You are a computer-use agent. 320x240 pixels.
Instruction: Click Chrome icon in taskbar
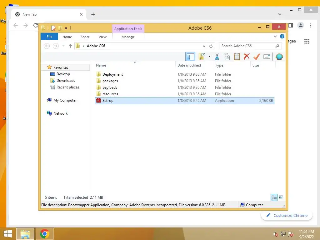tap(44, 234)
